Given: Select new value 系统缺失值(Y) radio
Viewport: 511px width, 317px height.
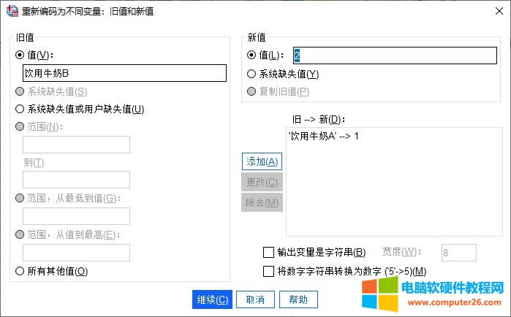Looking at the screenshot, I should point(252,74).
